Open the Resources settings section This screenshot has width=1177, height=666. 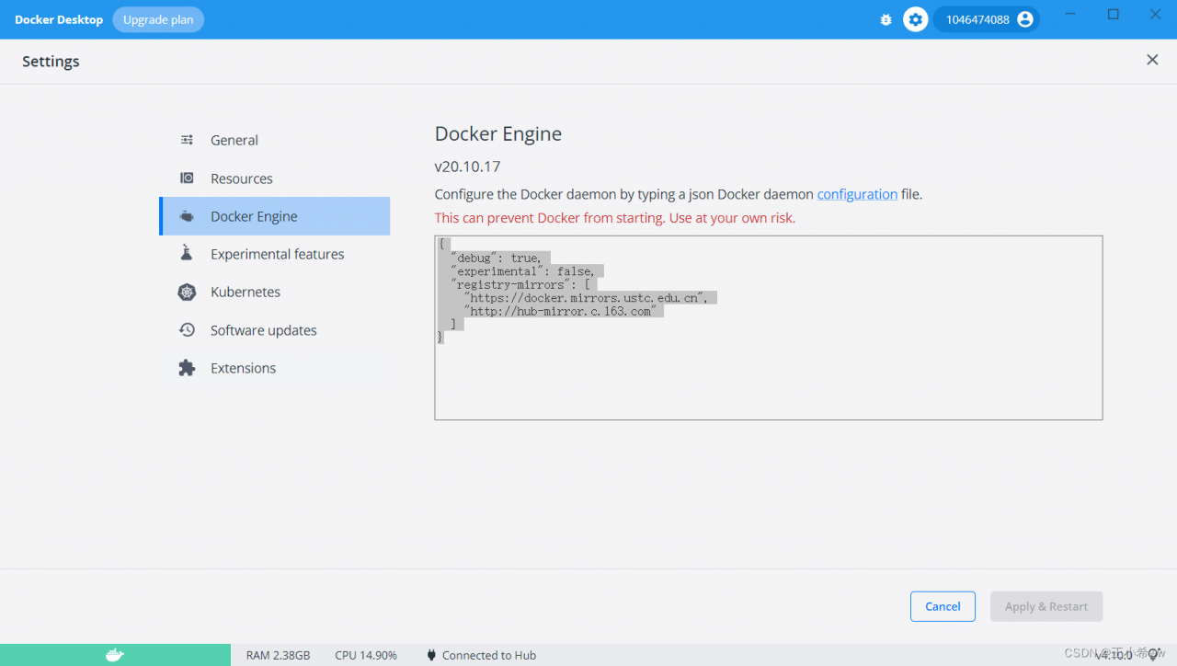click(x=242, y=178)
